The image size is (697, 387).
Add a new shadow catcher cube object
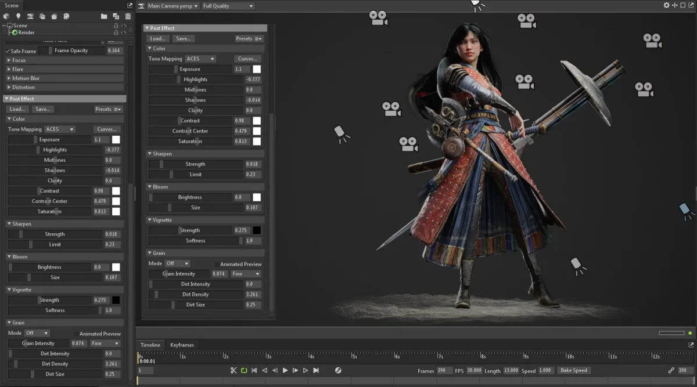click(7, 16)
